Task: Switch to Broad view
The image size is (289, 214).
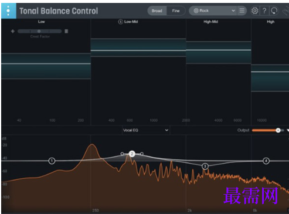Action: coord(157,11)
